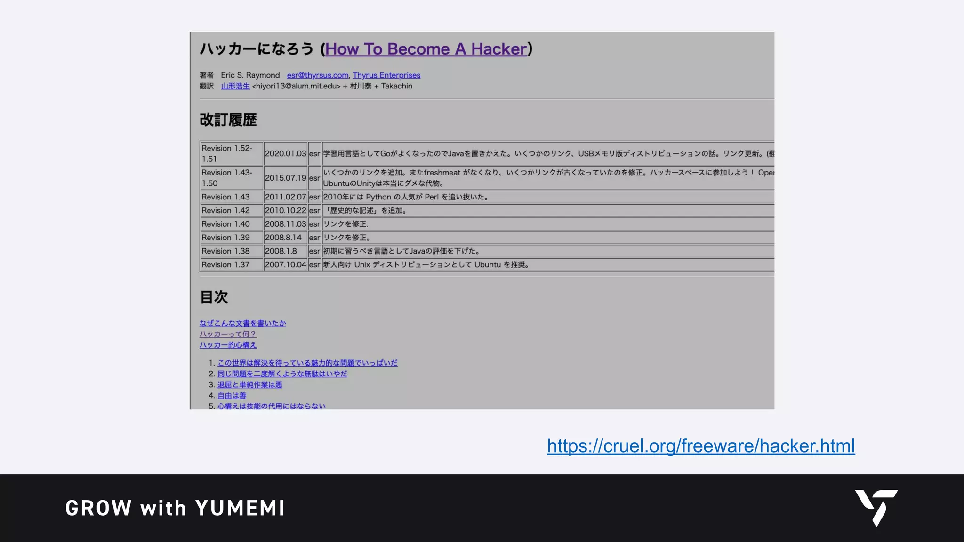Select the Revision 1.38 cell

[x=232, y=251]
